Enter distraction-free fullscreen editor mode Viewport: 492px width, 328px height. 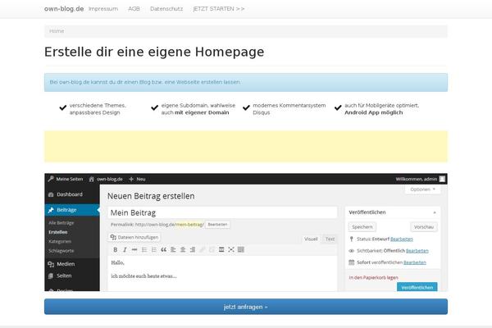click(x=231, y=250)
